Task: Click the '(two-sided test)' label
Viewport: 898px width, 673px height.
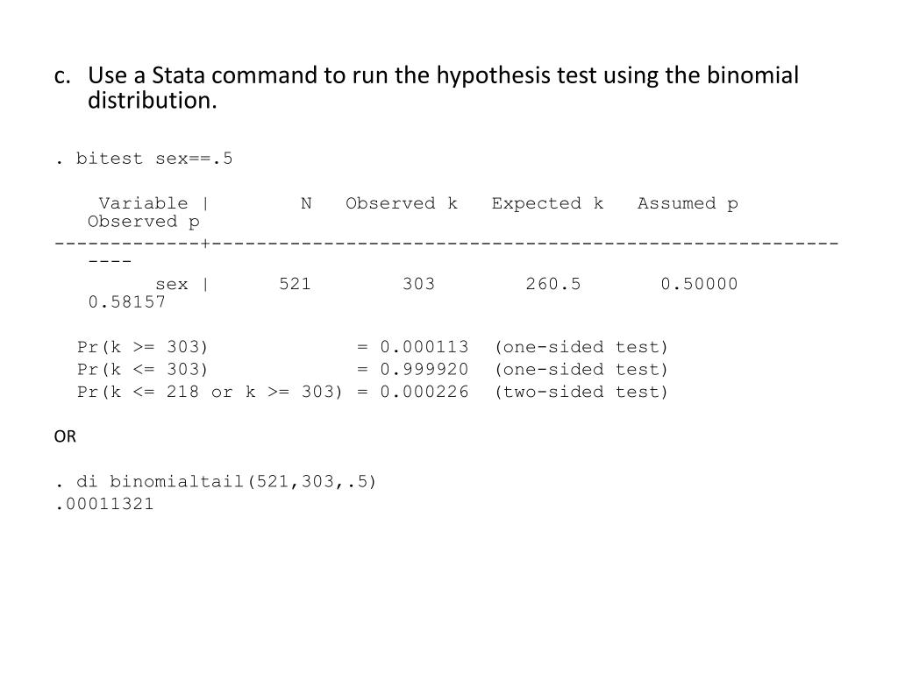Action: pyautogui.click(x=581, y=392)
